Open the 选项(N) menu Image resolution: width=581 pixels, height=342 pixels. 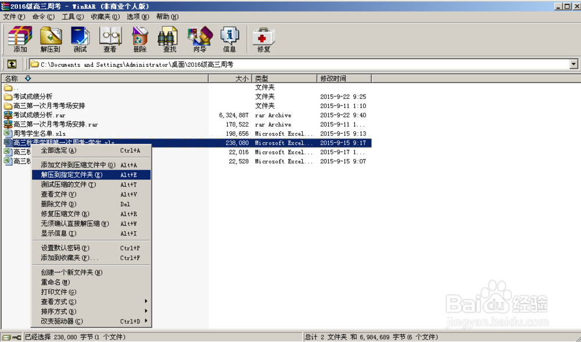(138, 17)
